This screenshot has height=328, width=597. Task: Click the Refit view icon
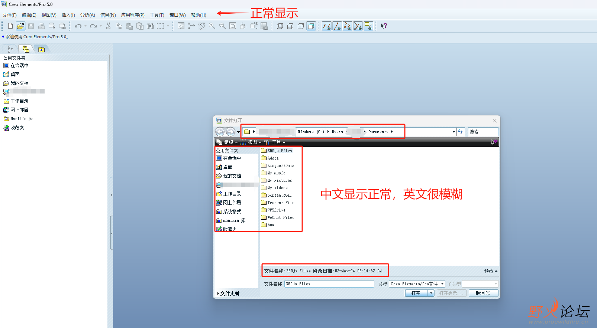[x=233, y=26]
